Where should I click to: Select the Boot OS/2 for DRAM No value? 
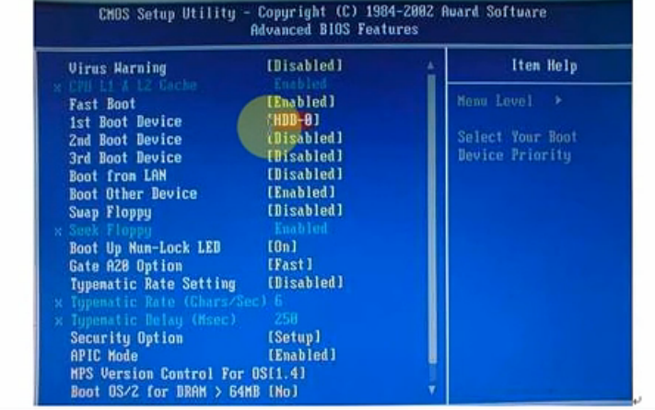pos(283,392)
